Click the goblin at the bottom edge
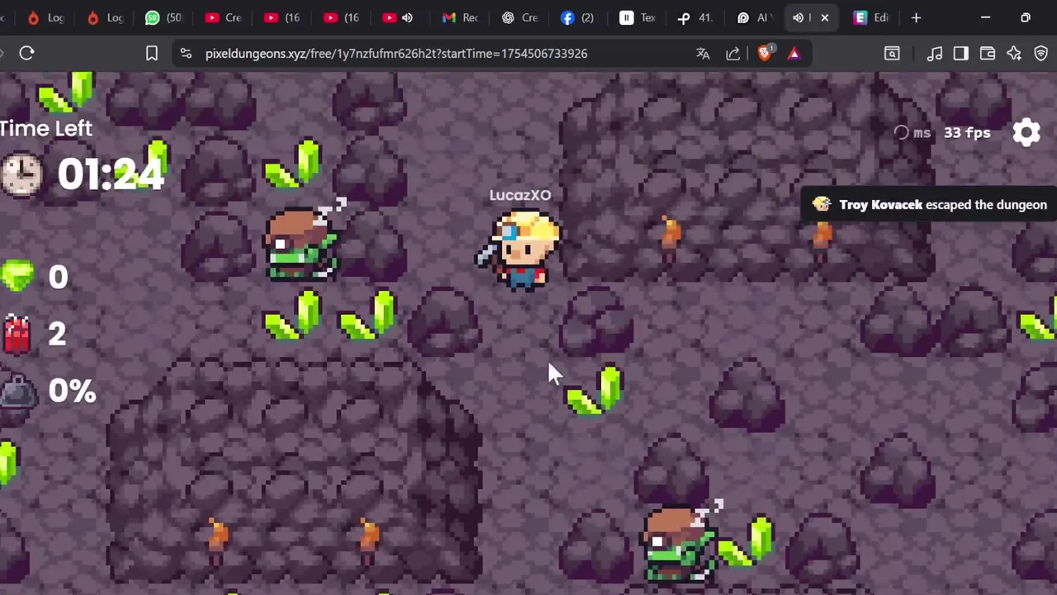The height and width of the screenshot is (595, 1057). click(682, 541)
